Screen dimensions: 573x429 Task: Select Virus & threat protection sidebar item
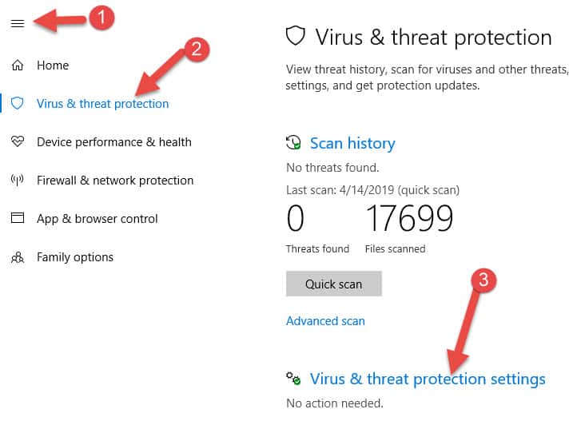tap(102, 104)
